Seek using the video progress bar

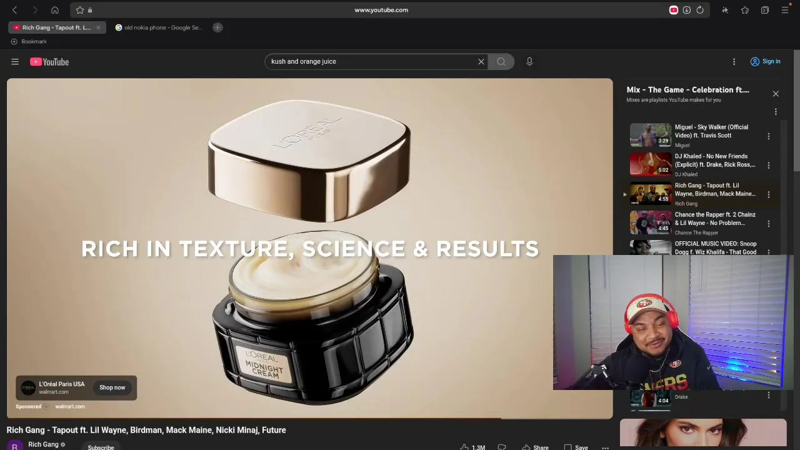coord(310,418)
